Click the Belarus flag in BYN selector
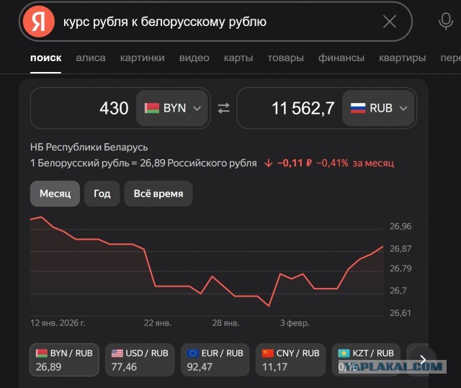This screenshot has height=388, width=461. 152,108
